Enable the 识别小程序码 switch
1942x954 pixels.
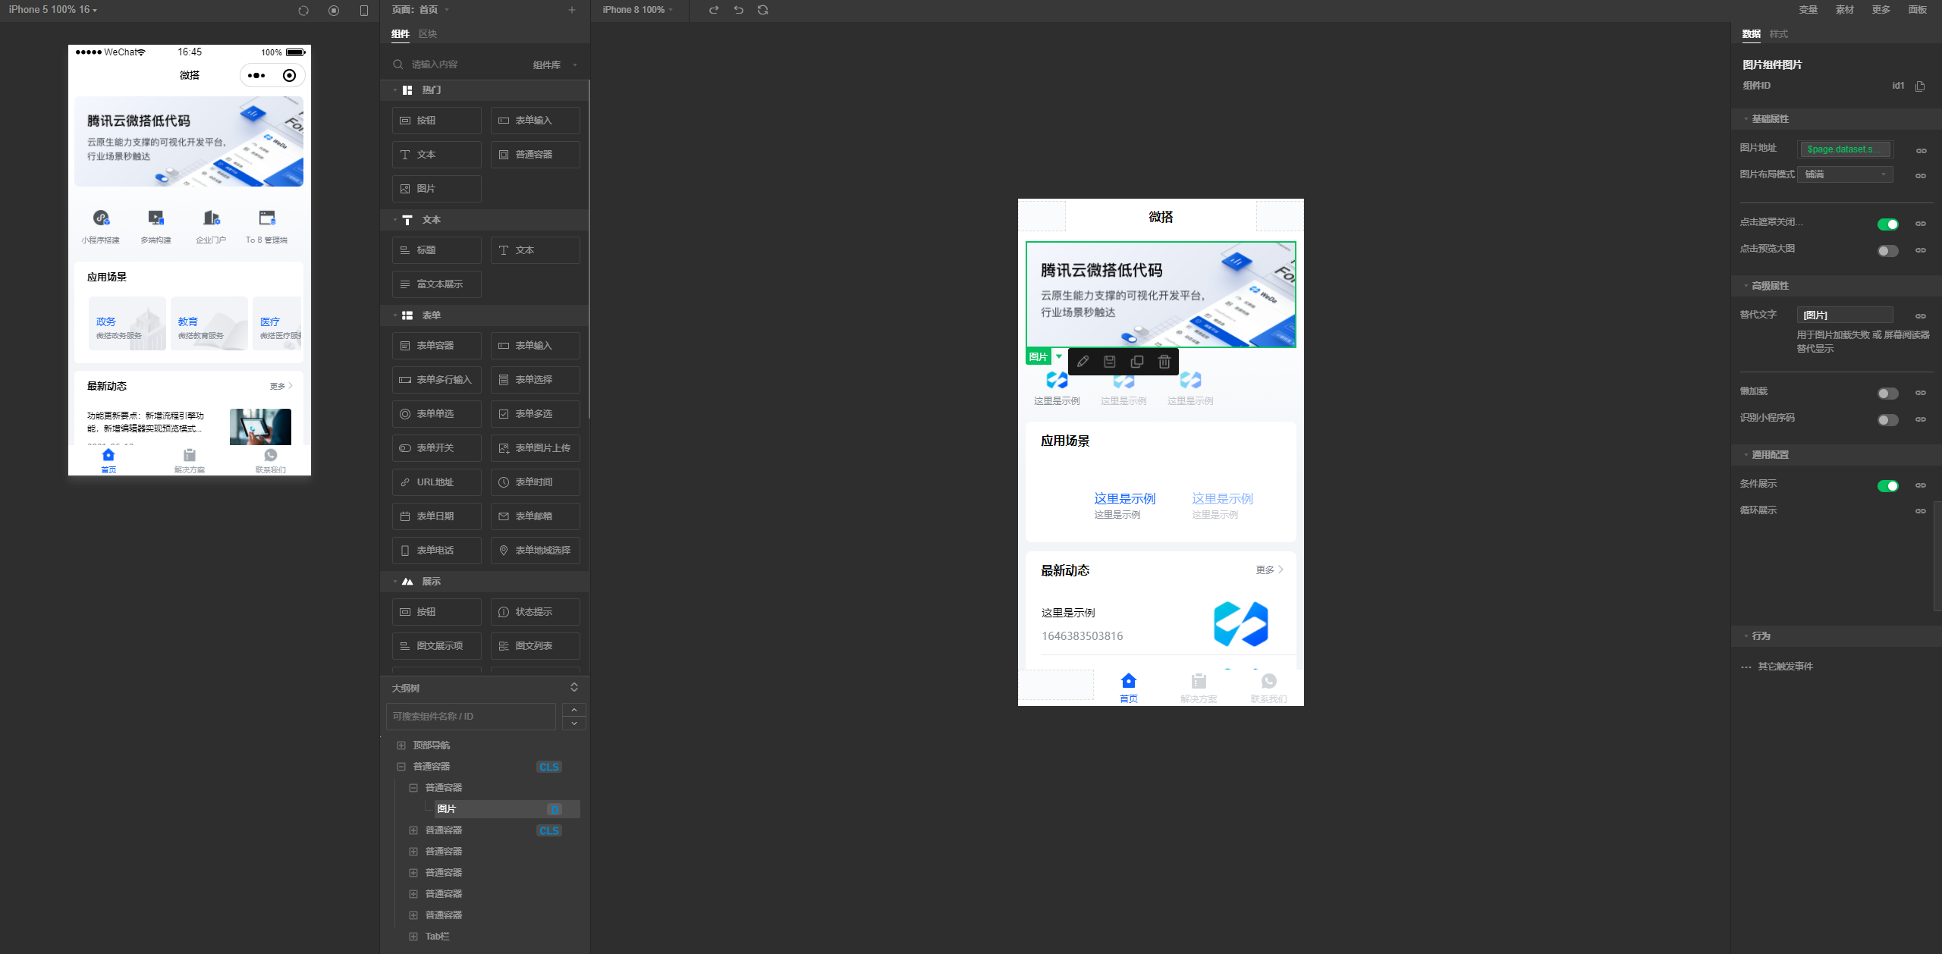click(1887, 419)
